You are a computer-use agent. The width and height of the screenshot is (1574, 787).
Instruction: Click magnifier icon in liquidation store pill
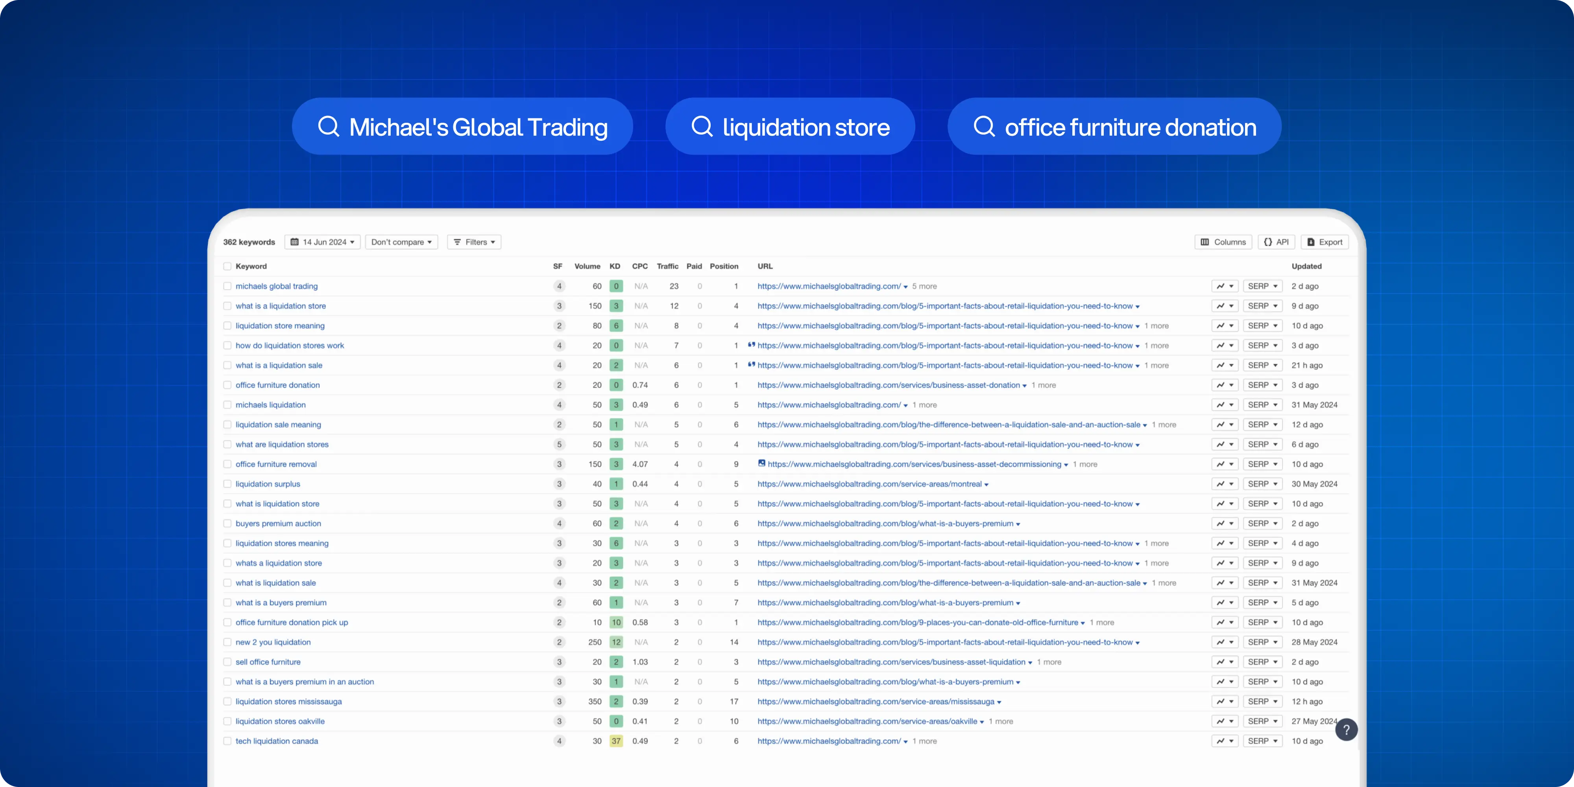coord(702,126)
